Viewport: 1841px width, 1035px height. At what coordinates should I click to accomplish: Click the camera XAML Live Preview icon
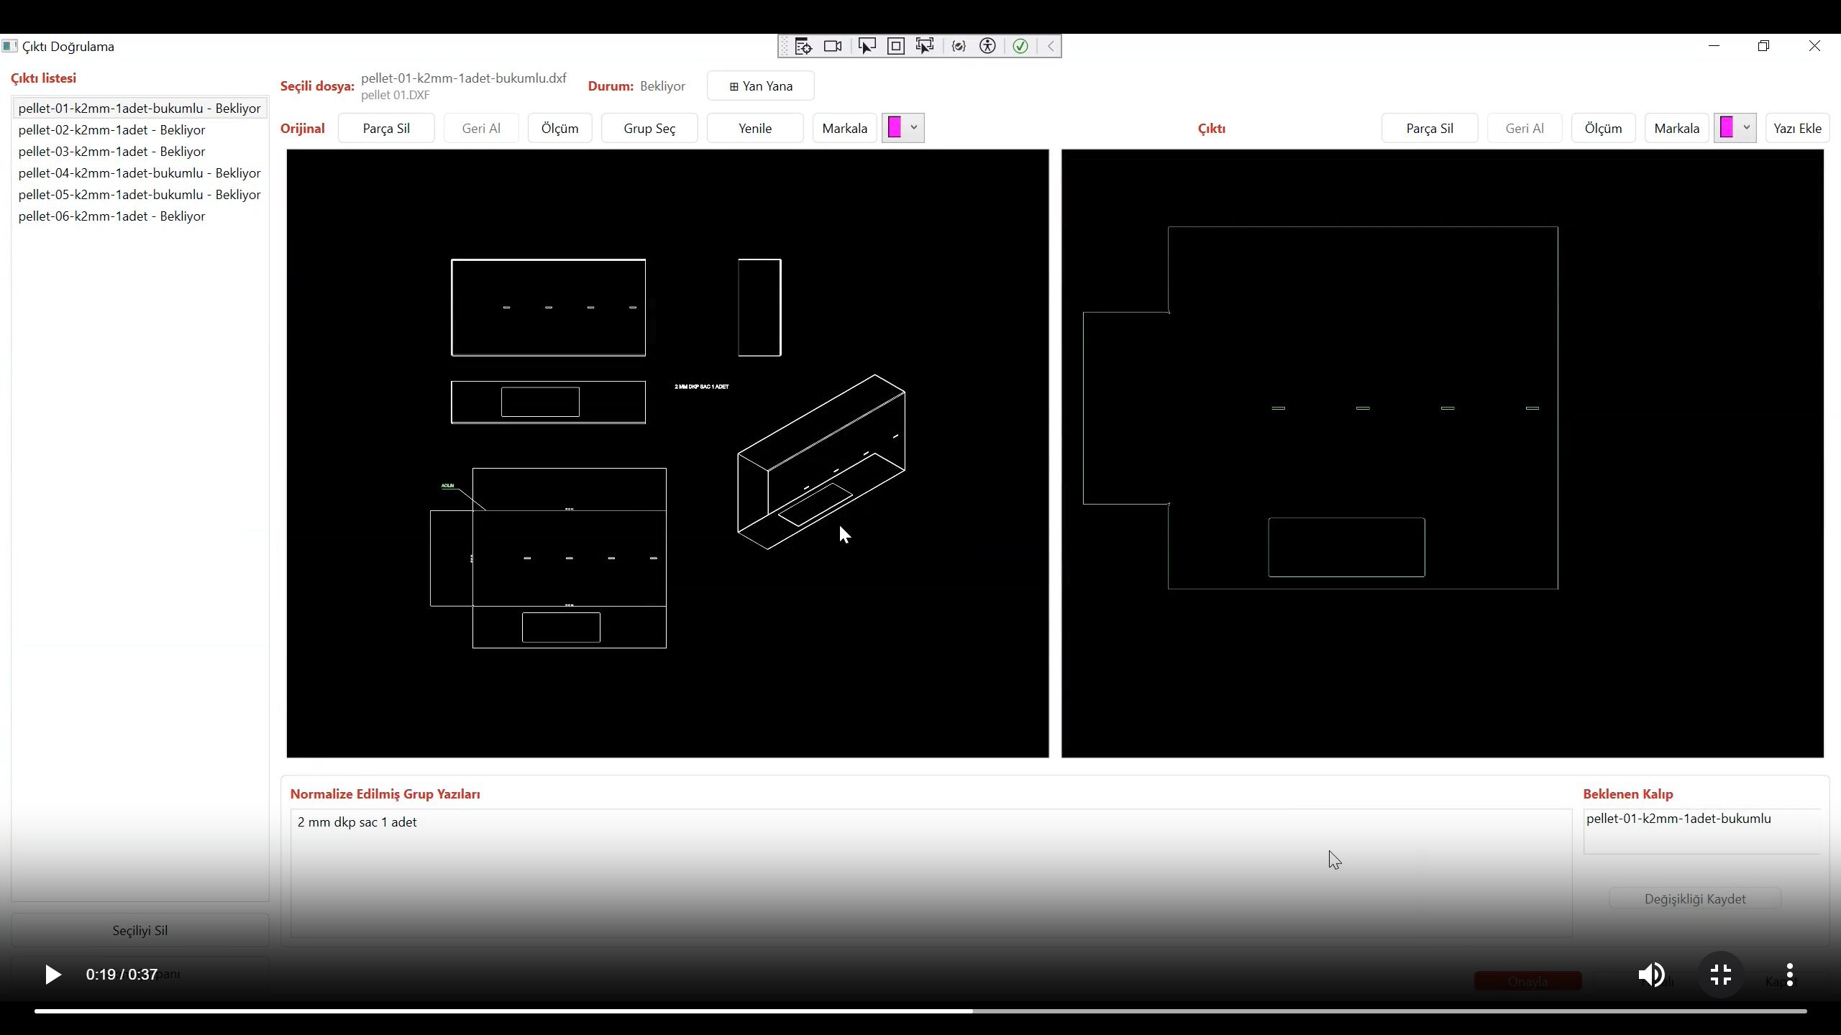point(833,46)
